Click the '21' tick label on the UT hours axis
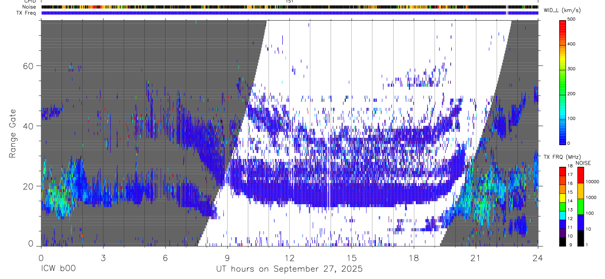 [x=476, y=257]
